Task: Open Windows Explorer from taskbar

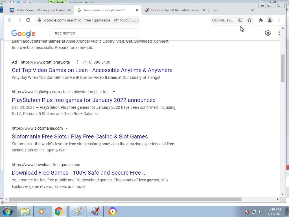Action: pyautogui.click(x=25, y=211)
